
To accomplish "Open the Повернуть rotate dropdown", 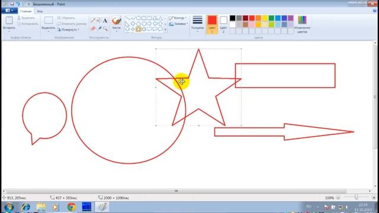I will tap(69, 30).
